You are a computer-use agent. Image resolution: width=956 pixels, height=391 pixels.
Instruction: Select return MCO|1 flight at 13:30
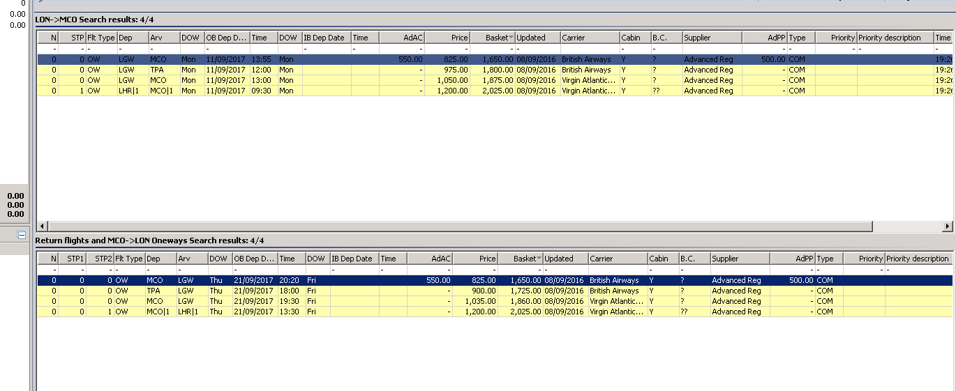pos(495,312)
